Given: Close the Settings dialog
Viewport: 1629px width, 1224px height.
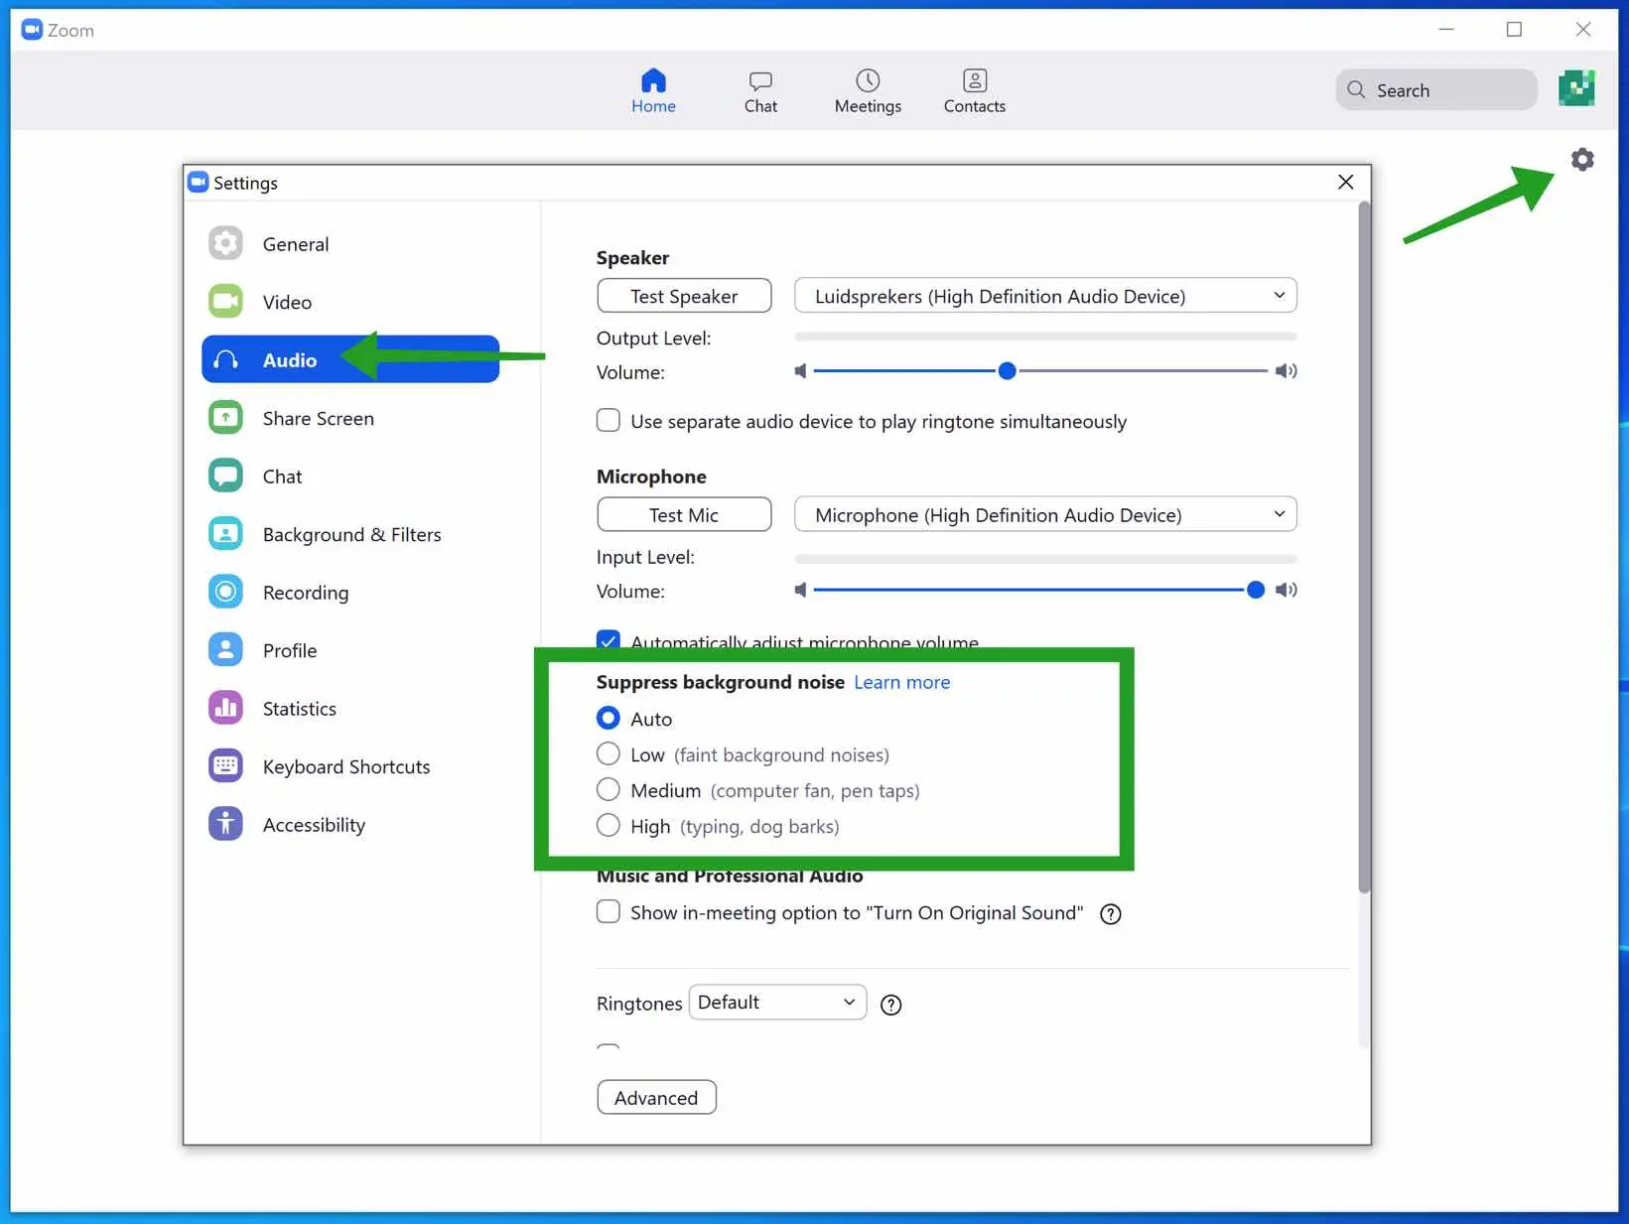Looking at the screenshot, I should [1345, 182].
